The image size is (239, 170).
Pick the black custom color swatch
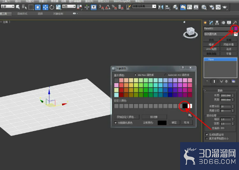pos(185,106)
